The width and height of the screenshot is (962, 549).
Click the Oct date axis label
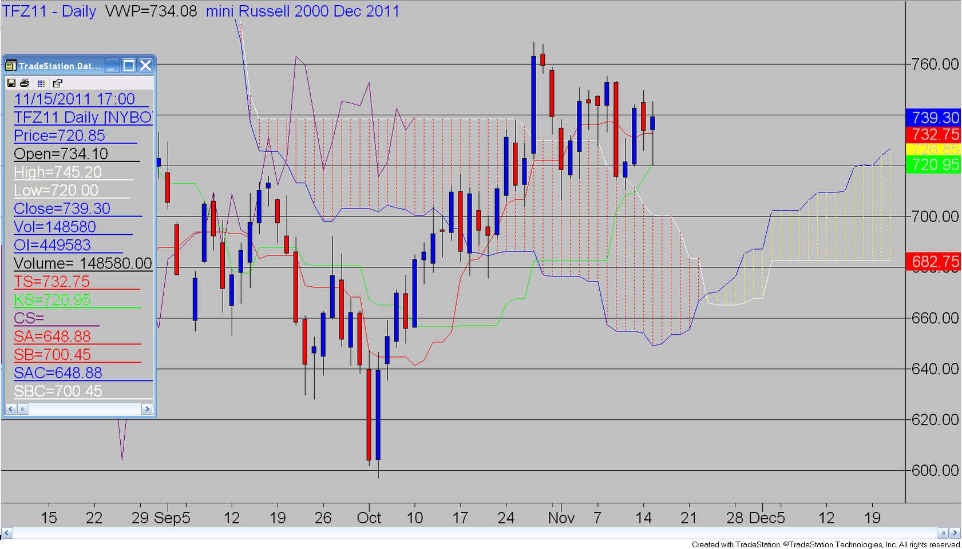coord(369,518)
